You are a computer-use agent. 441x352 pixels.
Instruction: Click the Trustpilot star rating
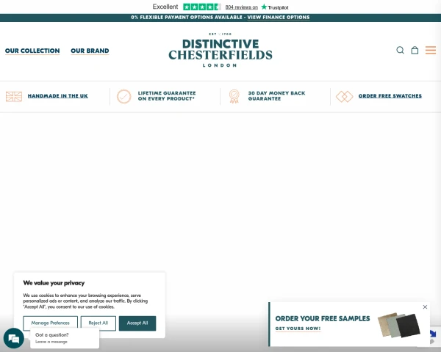(202, 7)
